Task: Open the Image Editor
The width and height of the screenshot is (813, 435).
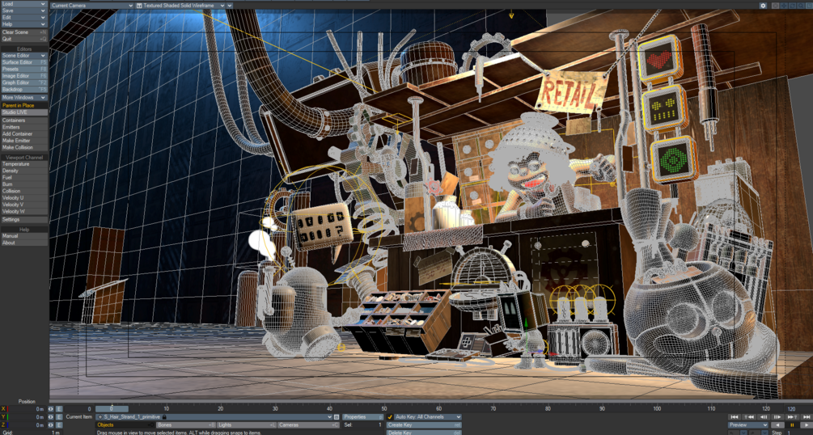Action: (23, 76)
